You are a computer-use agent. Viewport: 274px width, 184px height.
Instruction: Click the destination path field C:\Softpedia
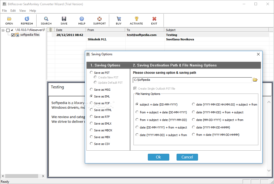[192, 80]
